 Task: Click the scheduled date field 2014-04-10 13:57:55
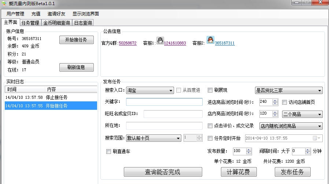(284, 138)
